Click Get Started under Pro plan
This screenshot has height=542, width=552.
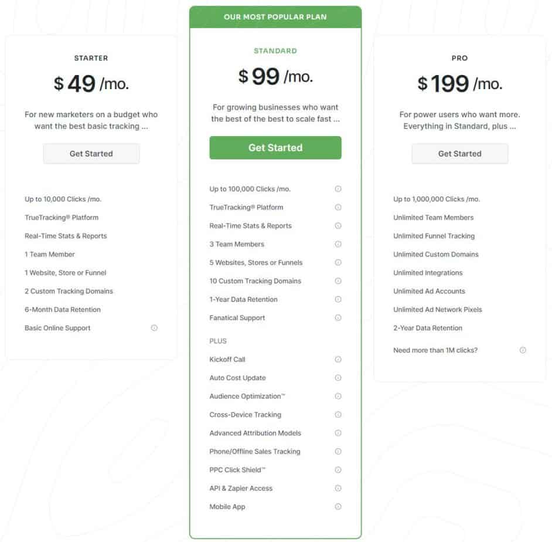tap(460, 154)
